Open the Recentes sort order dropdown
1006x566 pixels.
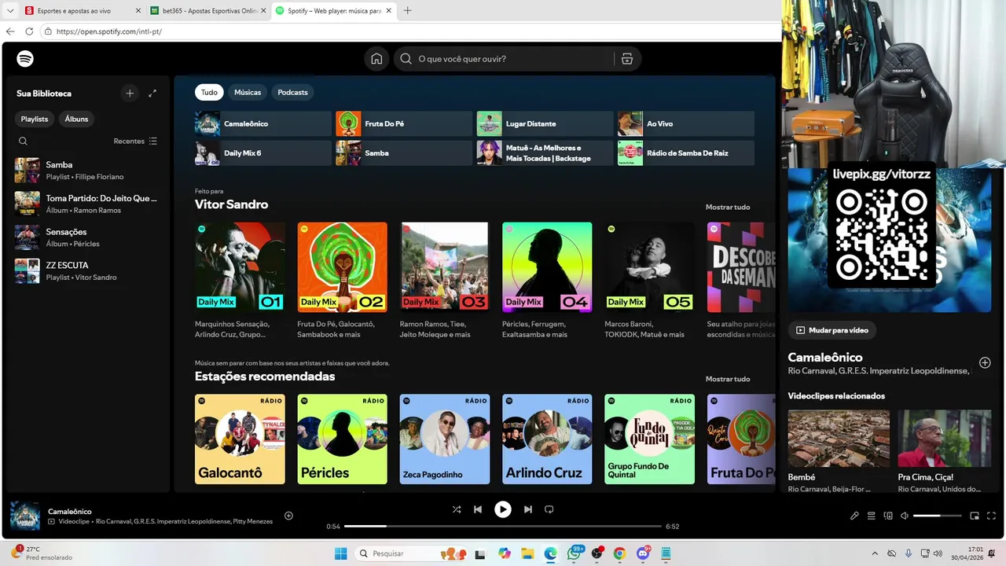(x=135, y=141)
